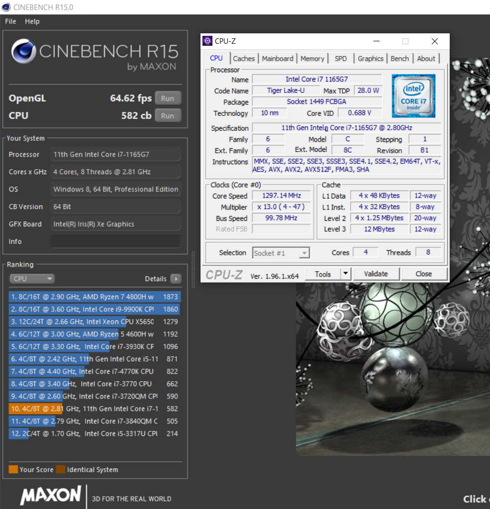
Task: Click the Cores x GHz field
Action: coord(115,172)
